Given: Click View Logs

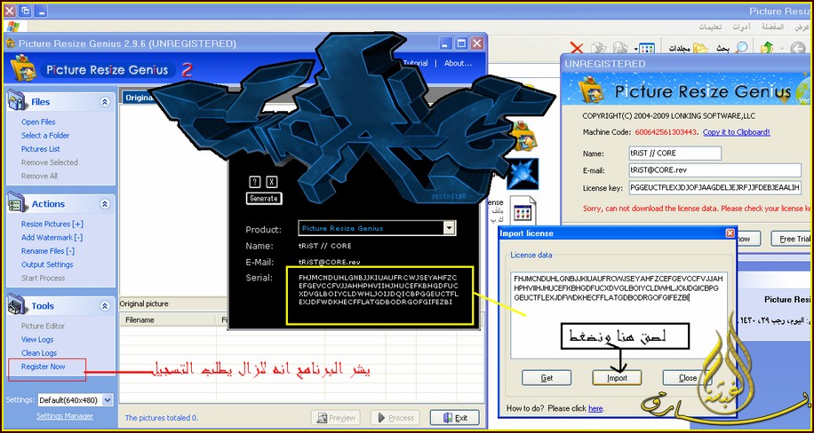Looking at the screenshot, I should tap(37, 340).
